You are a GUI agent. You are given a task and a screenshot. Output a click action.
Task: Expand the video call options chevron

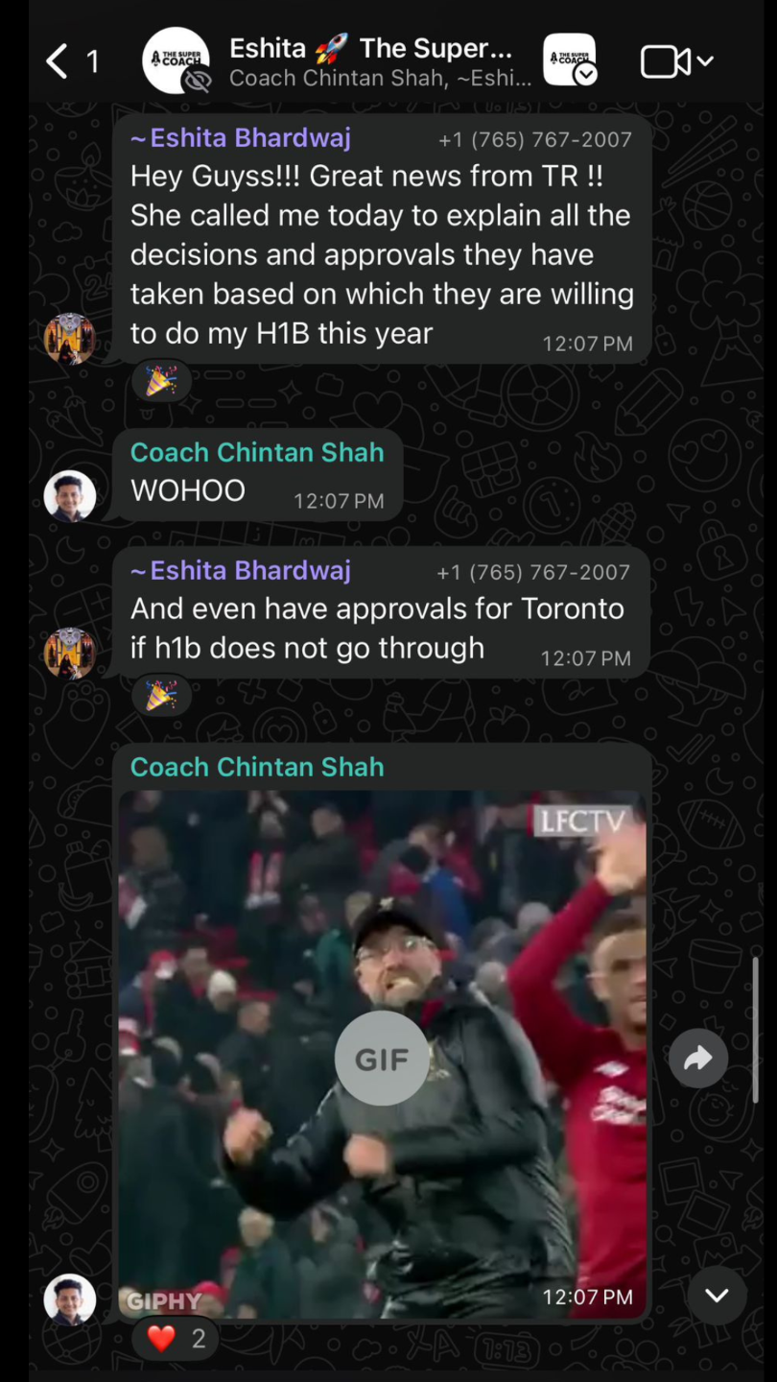[705, 61]
